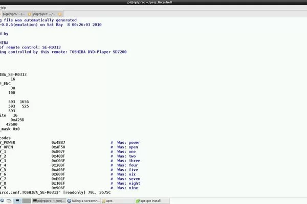Click the date 'Sat May 8 00:26:03 2010'
The image size is (307, 204).
tap(74, 25)
